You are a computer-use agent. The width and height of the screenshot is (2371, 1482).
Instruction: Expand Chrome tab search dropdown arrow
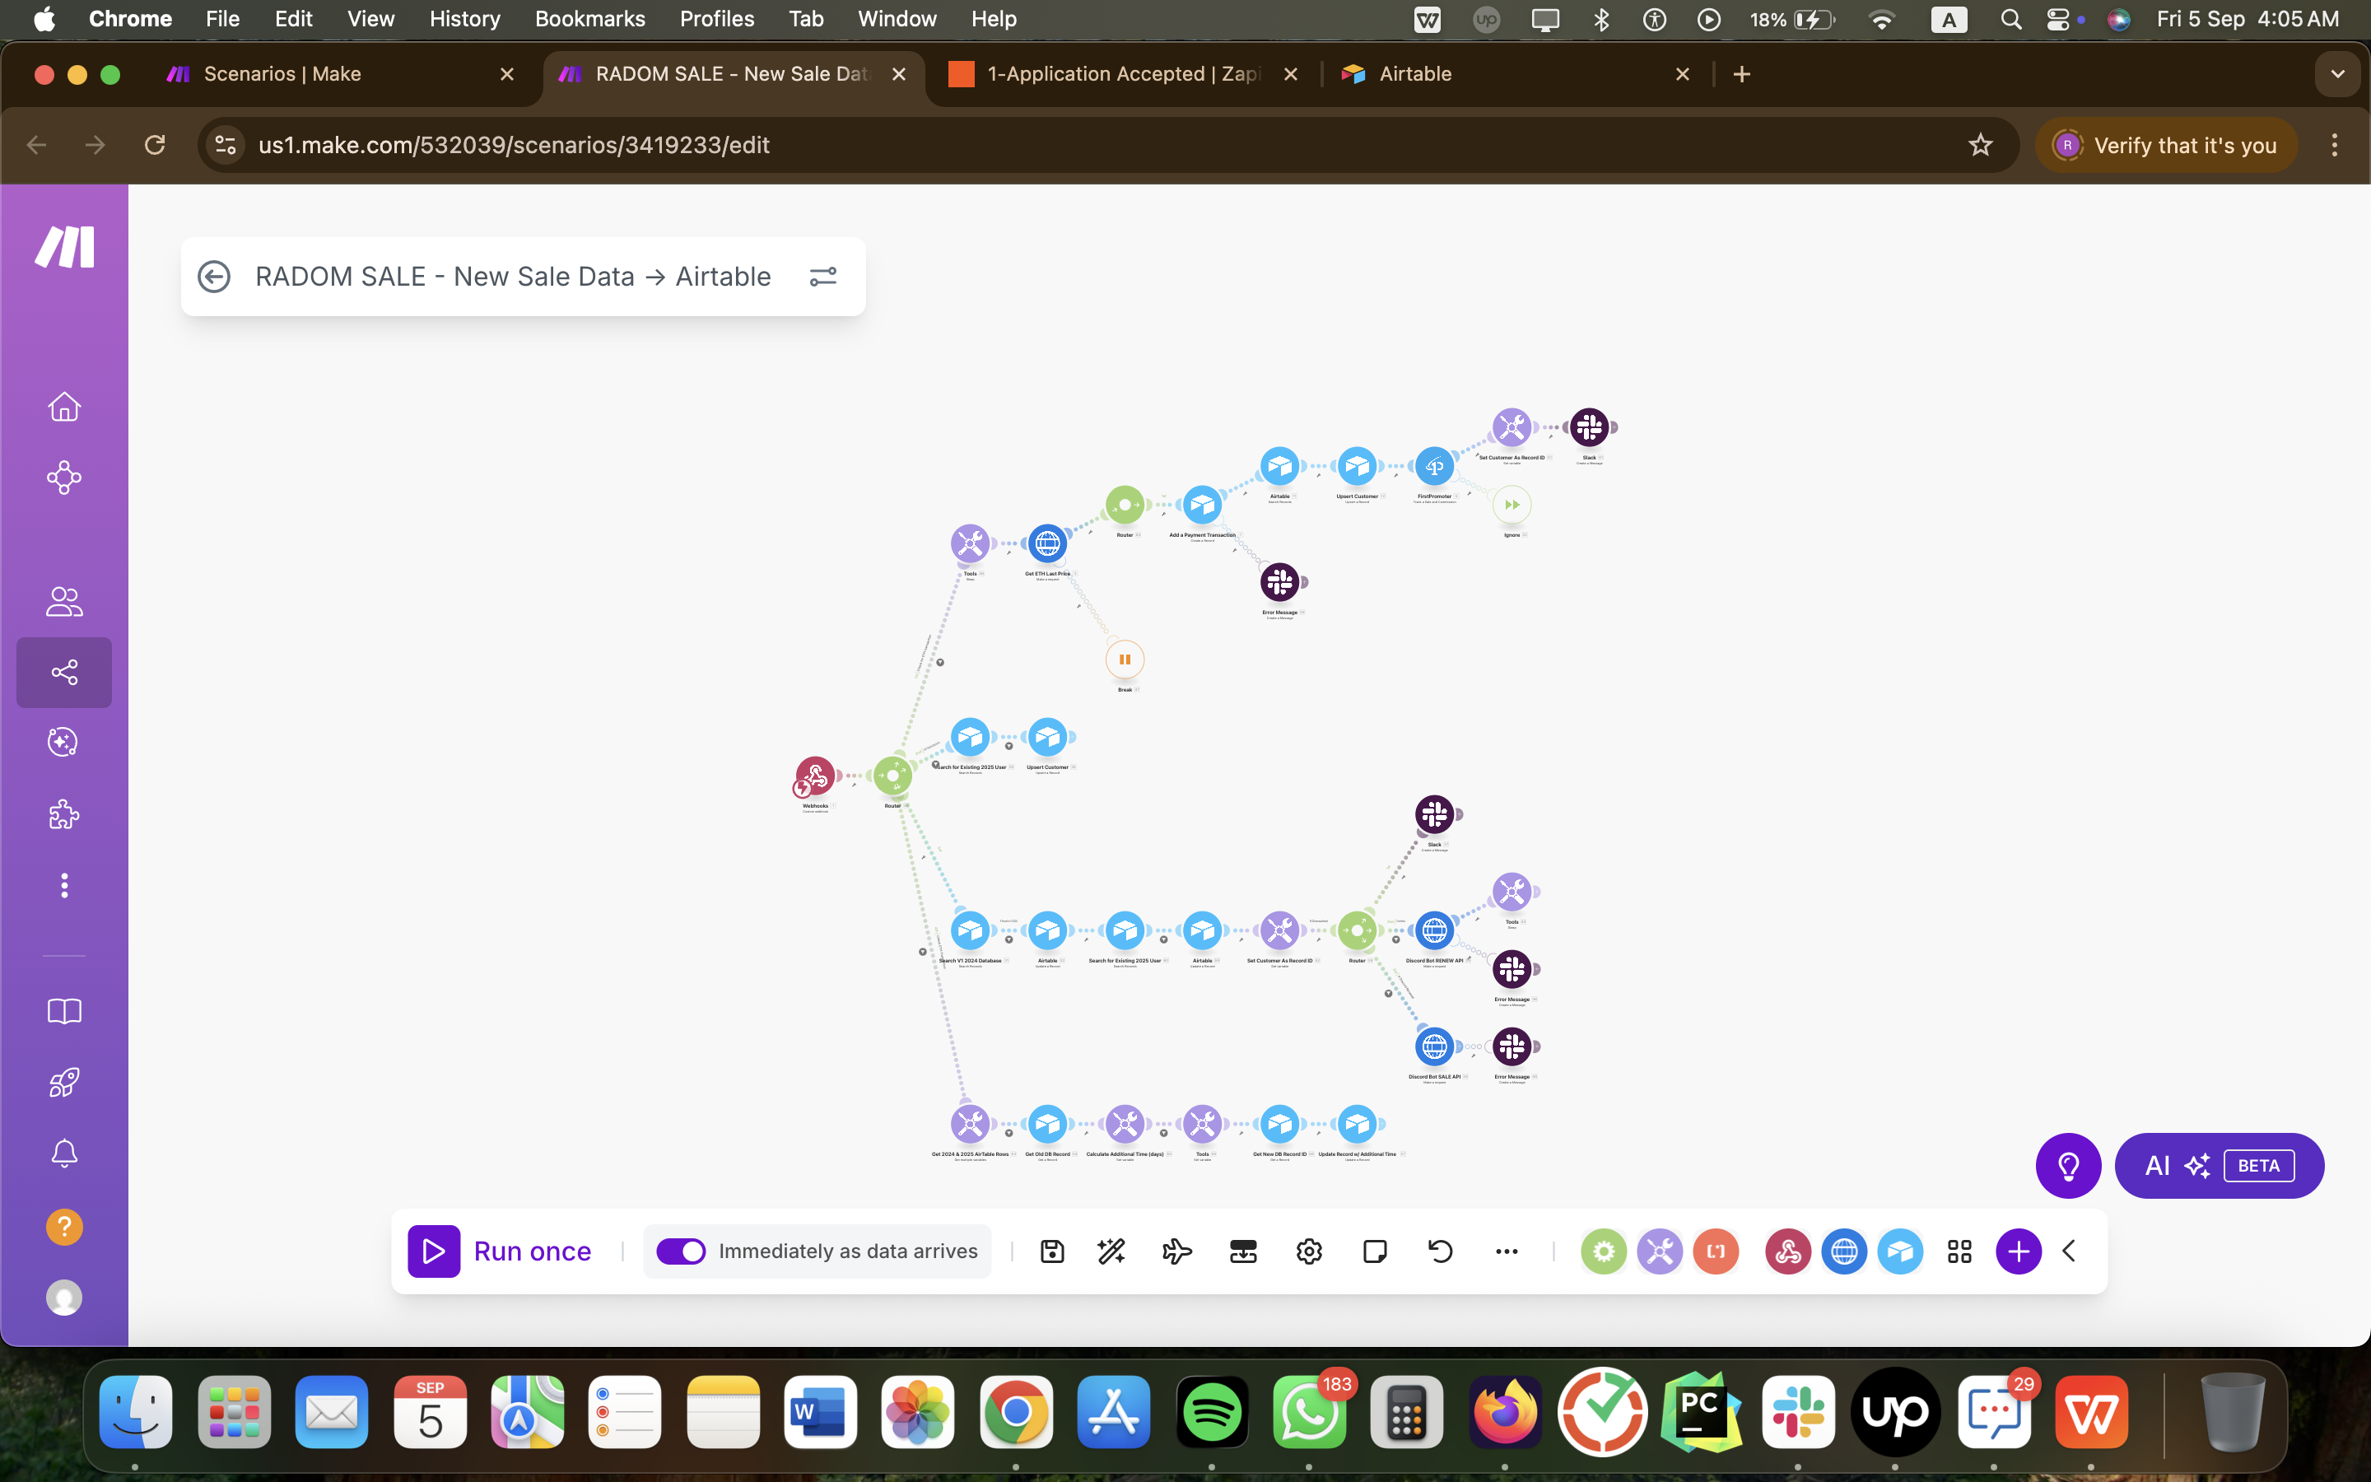pyautogui.click(x=2338, y=74)
